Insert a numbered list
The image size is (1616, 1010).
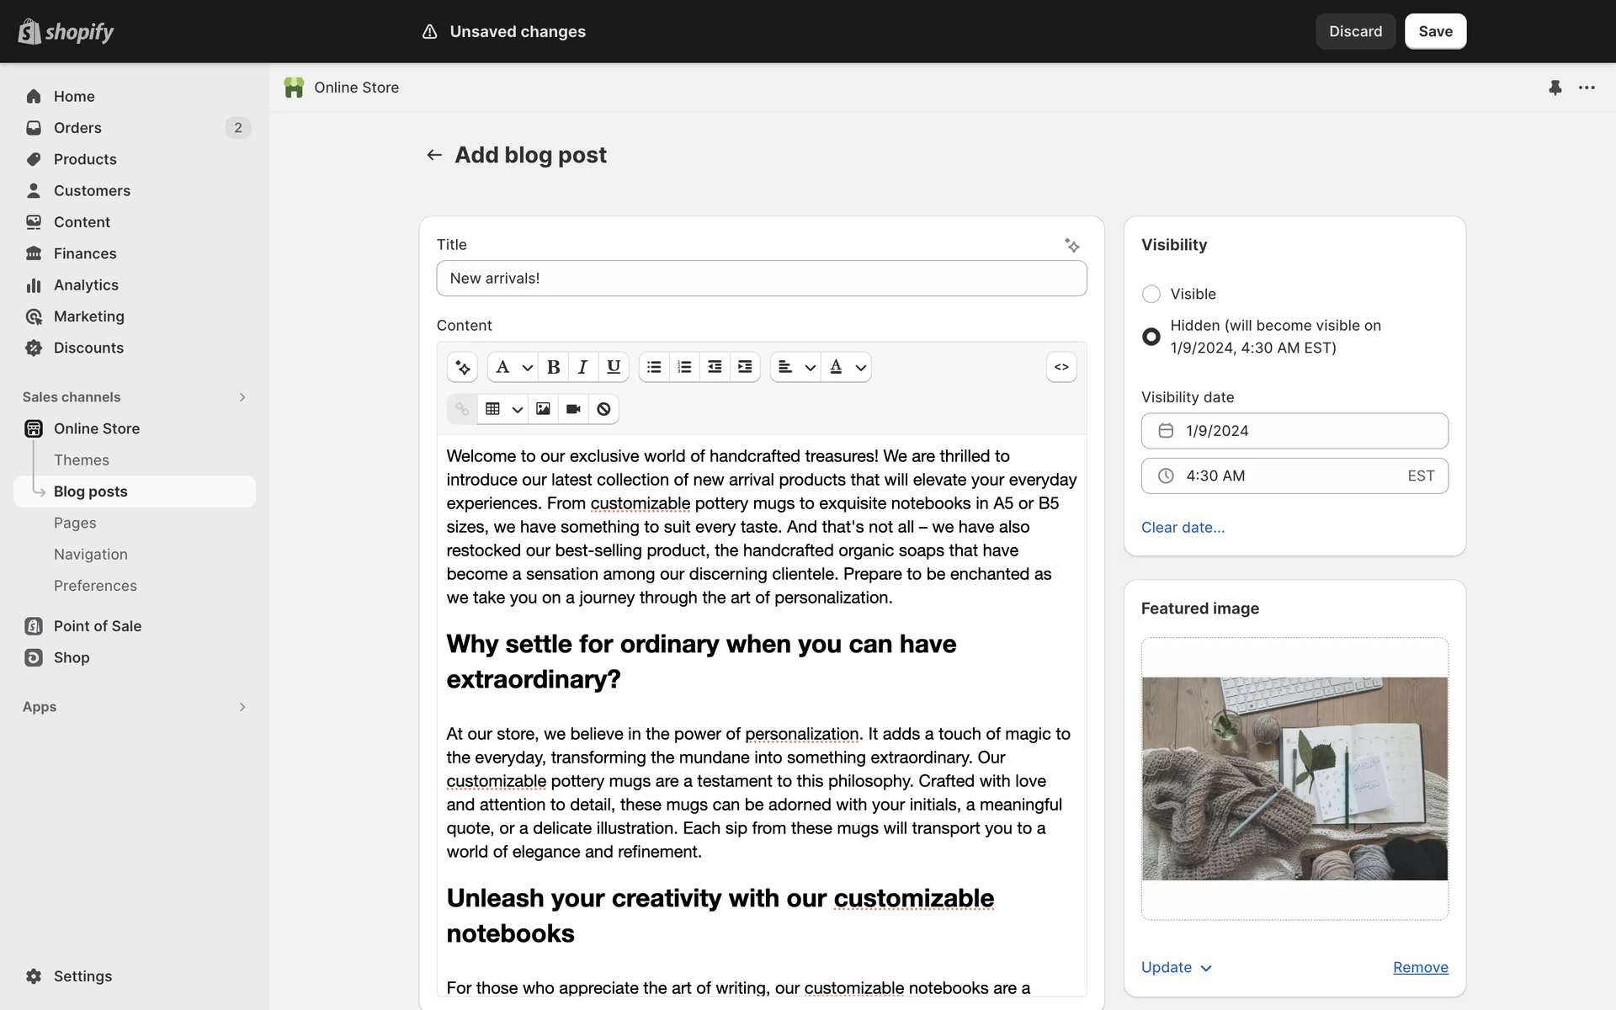[x=684, y=367]
